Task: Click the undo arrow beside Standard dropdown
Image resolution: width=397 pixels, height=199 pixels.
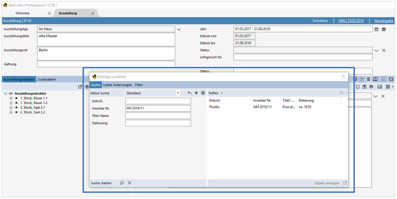Action: [x=190, y=93]
